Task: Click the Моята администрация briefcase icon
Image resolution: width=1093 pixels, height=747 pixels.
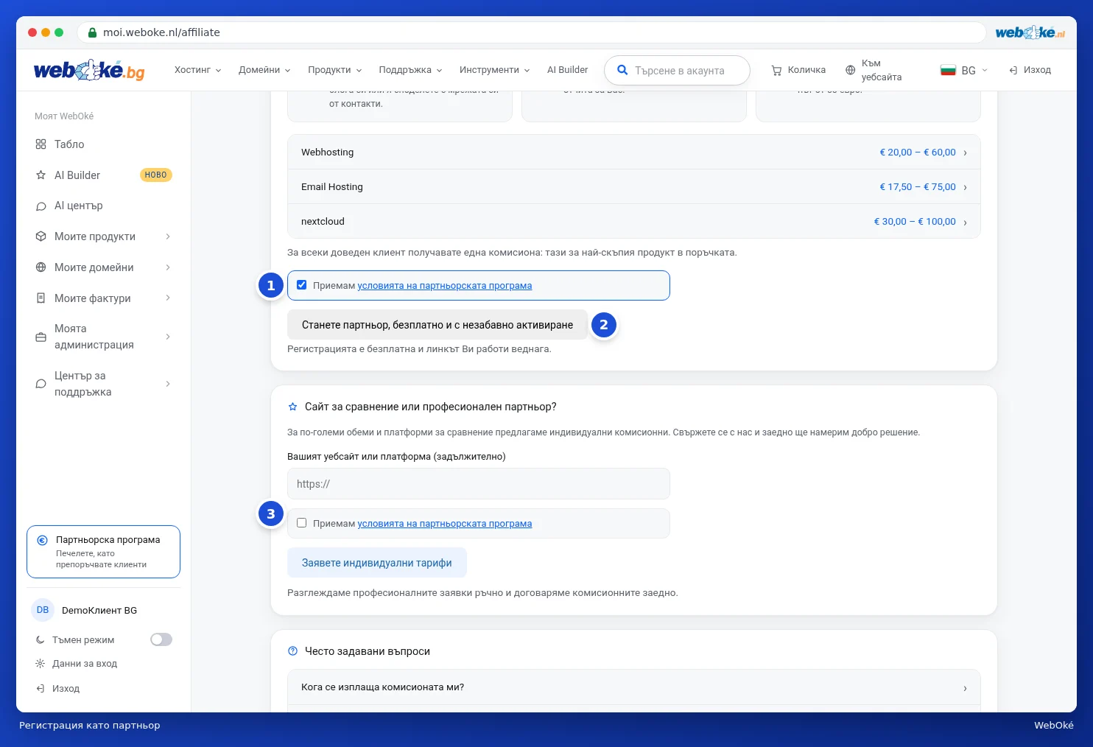Action: click(x=41, y=337)
